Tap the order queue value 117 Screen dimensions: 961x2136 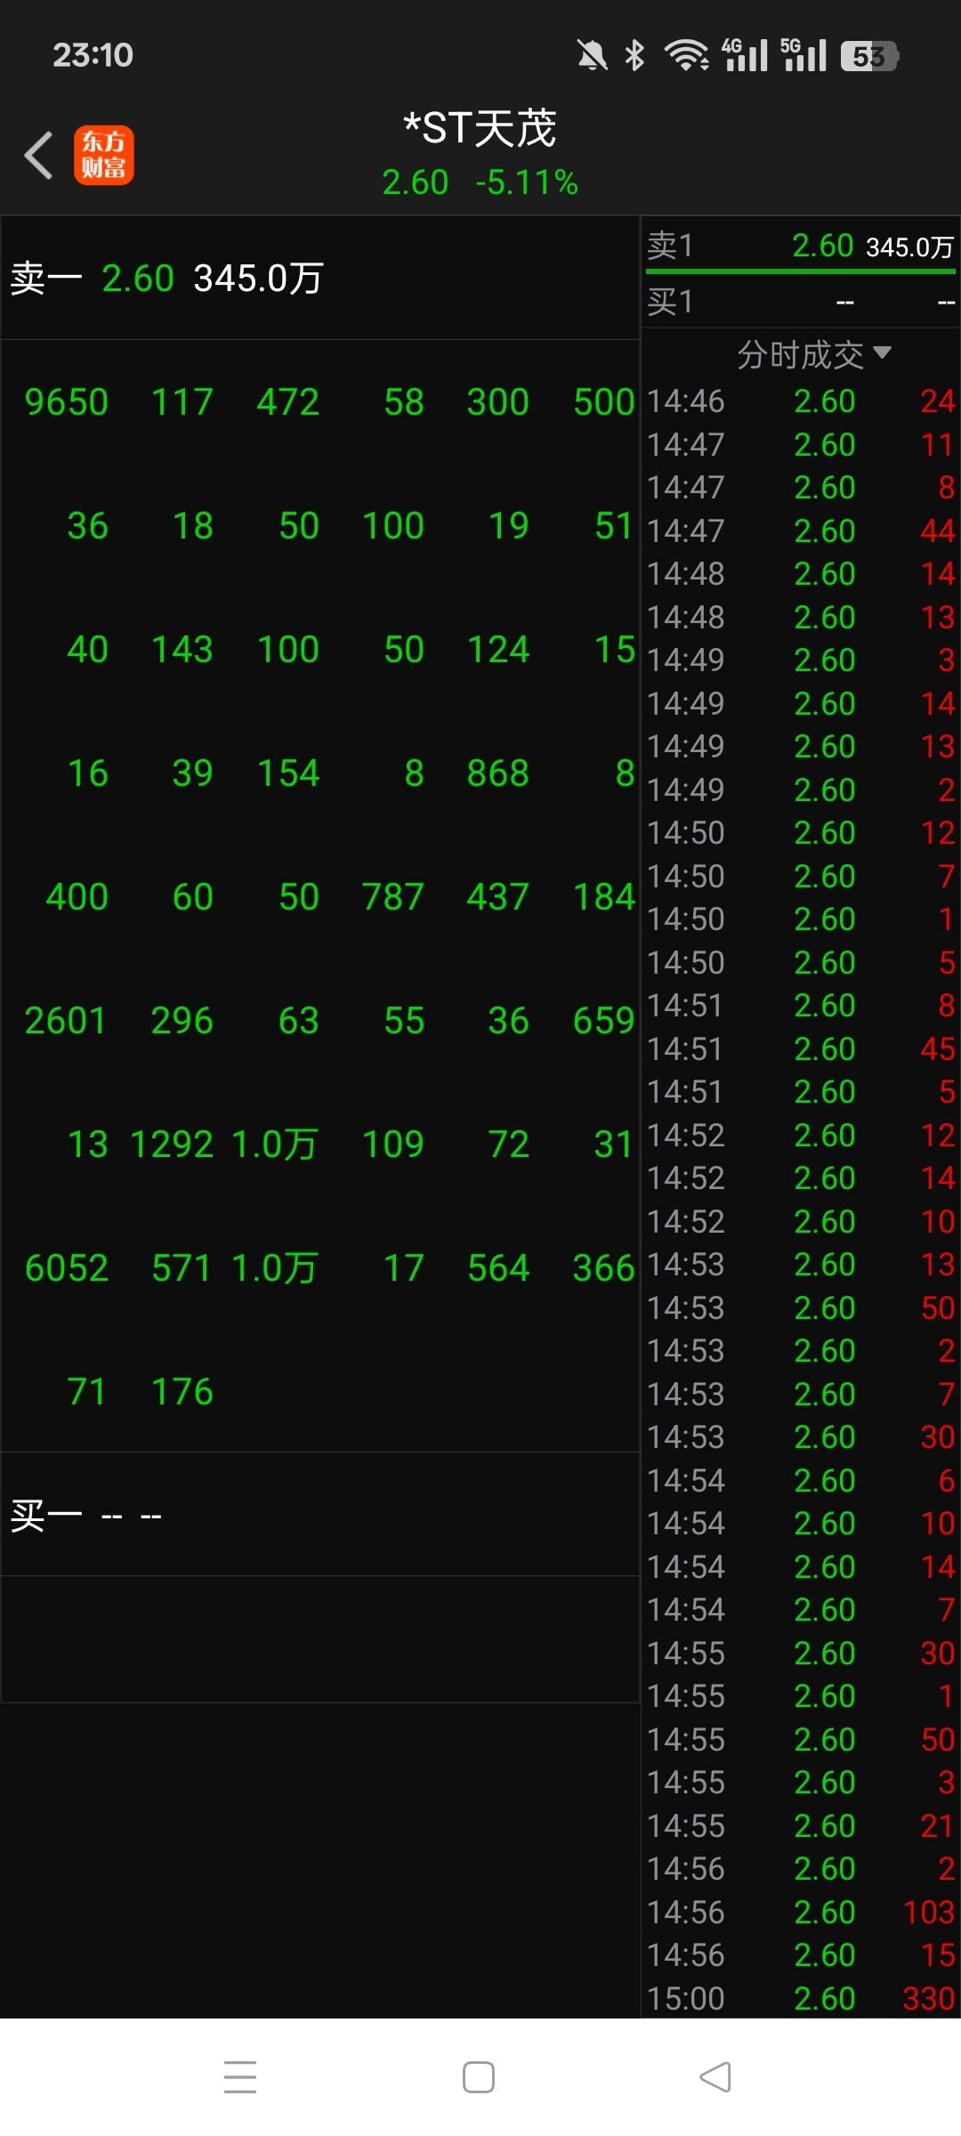pyautogui.click(x=182, y=402)
